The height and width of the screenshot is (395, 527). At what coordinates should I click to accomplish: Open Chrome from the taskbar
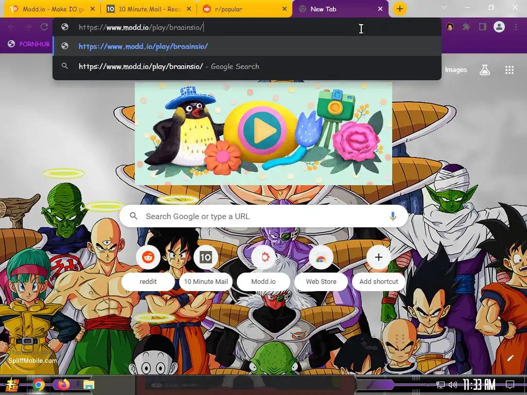click(39, 385)
